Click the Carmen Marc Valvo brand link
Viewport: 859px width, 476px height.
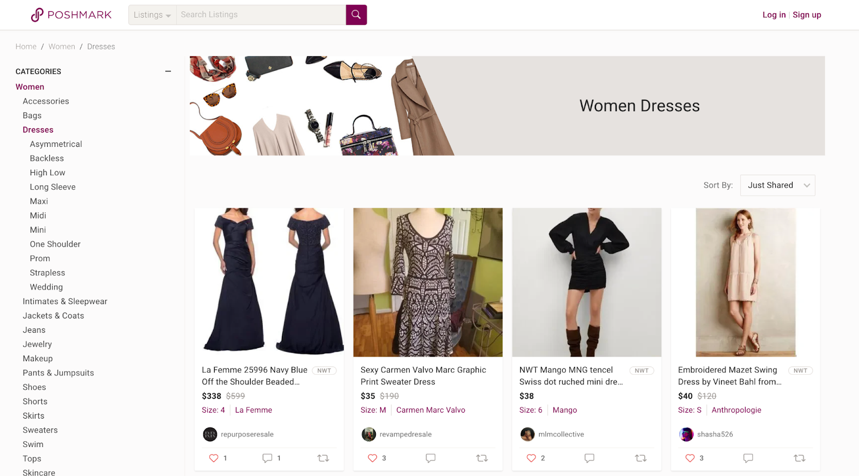431,410
